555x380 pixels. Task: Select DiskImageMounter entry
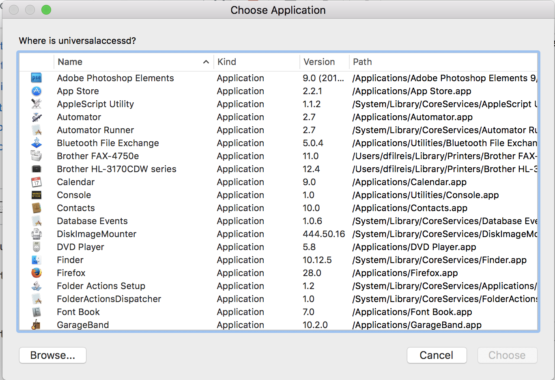97,234
